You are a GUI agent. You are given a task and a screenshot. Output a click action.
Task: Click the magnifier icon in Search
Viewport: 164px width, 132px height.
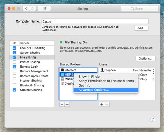132,8
